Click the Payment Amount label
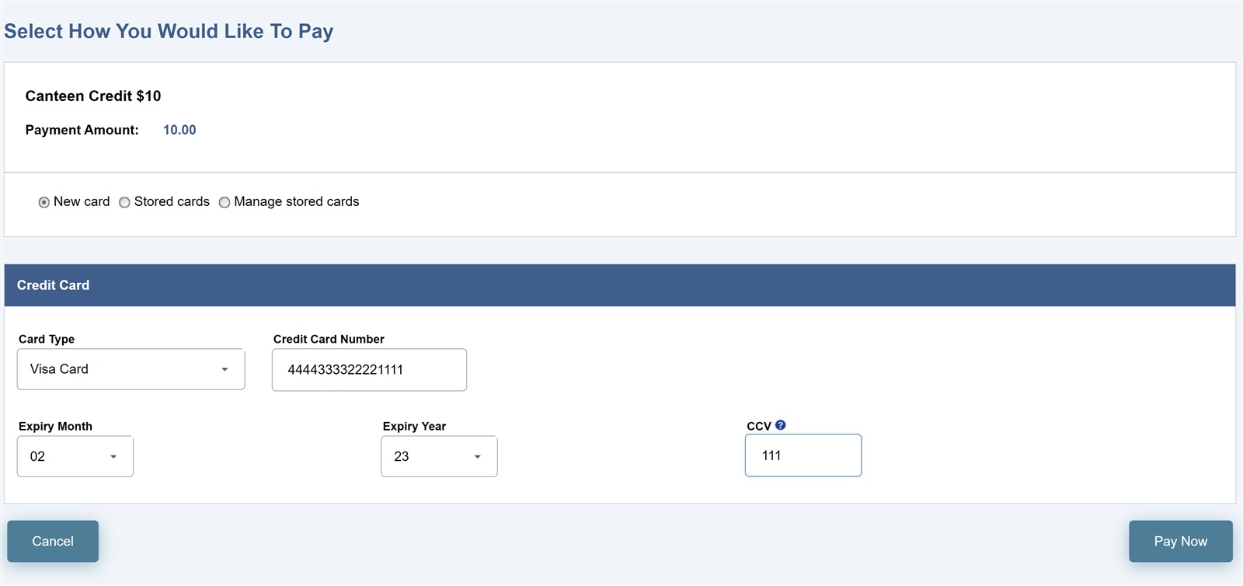The height and width of the screenshot is (586, 1243). click(x=82, y=130)
